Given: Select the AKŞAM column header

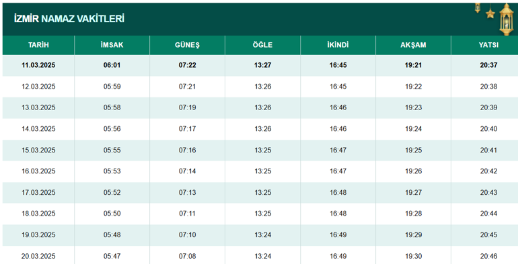Looking at the screenshot, I should [x=413, y=45].
